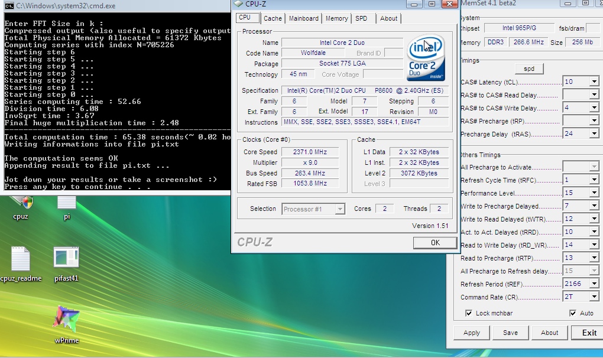Open the Processor #1 selection dropdown
Viewport: 603px width, 358px height.
click(x=339, y=209)
